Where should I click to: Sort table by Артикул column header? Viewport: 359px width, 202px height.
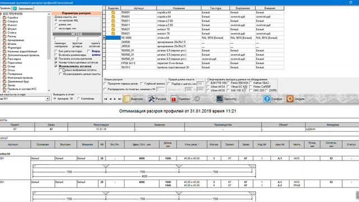[x=139, y=8]
